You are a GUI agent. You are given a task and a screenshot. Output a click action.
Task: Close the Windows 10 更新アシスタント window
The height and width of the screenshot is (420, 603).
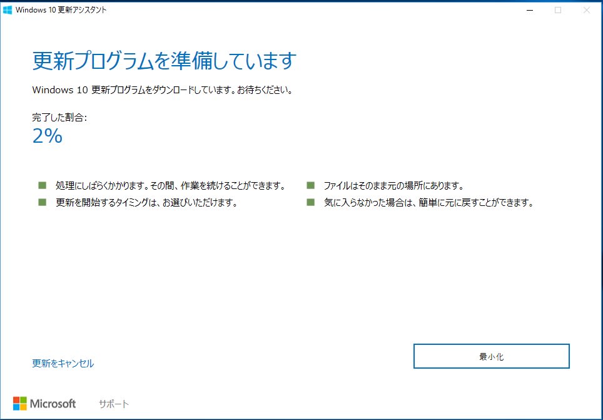[587, 10]
